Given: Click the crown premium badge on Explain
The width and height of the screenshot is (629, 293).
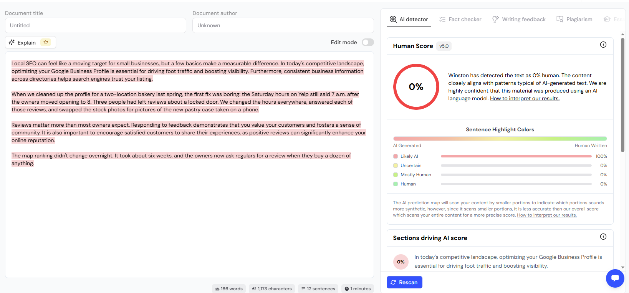Looking at the screenshot, I should [x=46, y=42].
